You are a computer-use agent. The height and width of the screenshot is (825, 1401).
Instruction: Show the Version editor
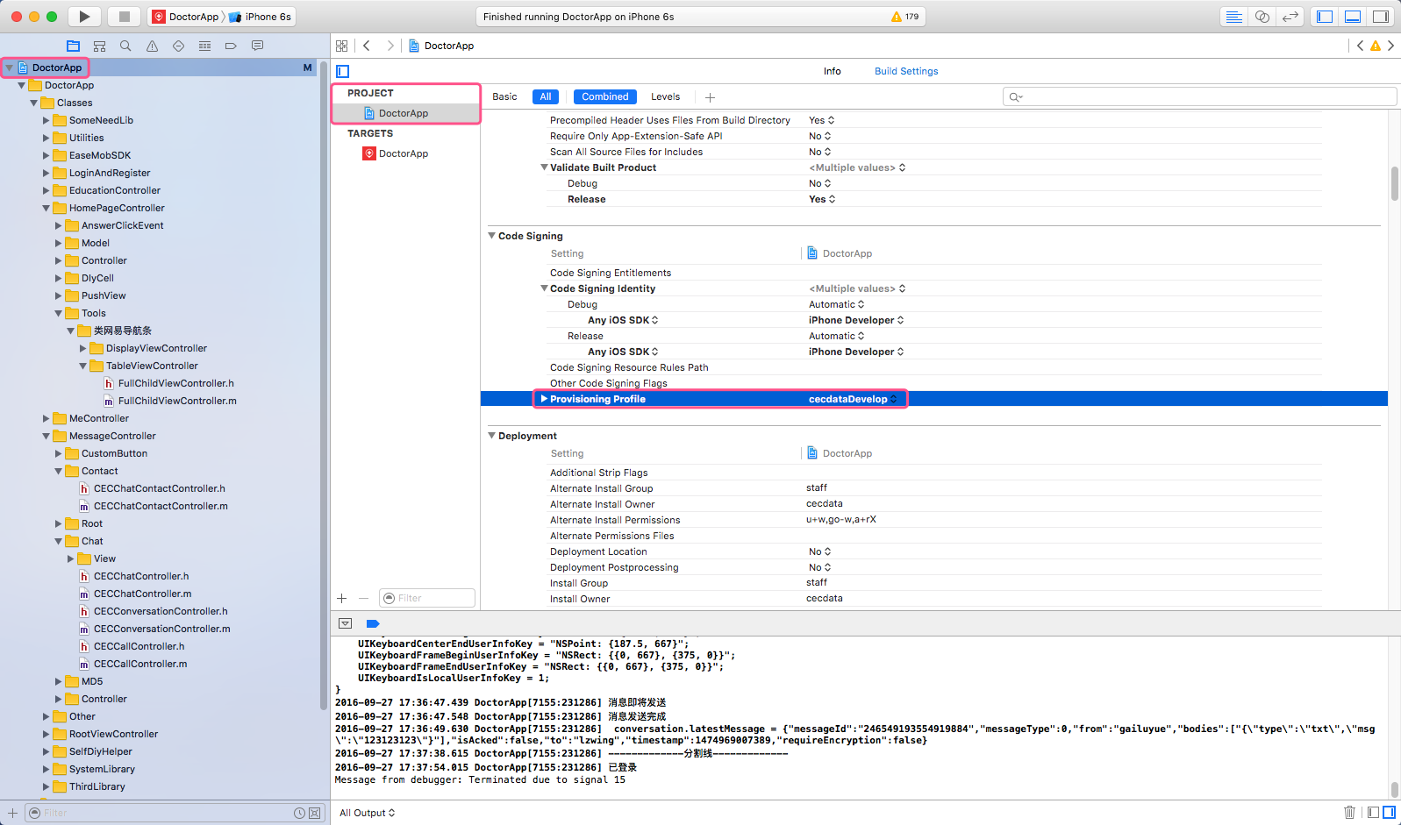(1290, 17)
